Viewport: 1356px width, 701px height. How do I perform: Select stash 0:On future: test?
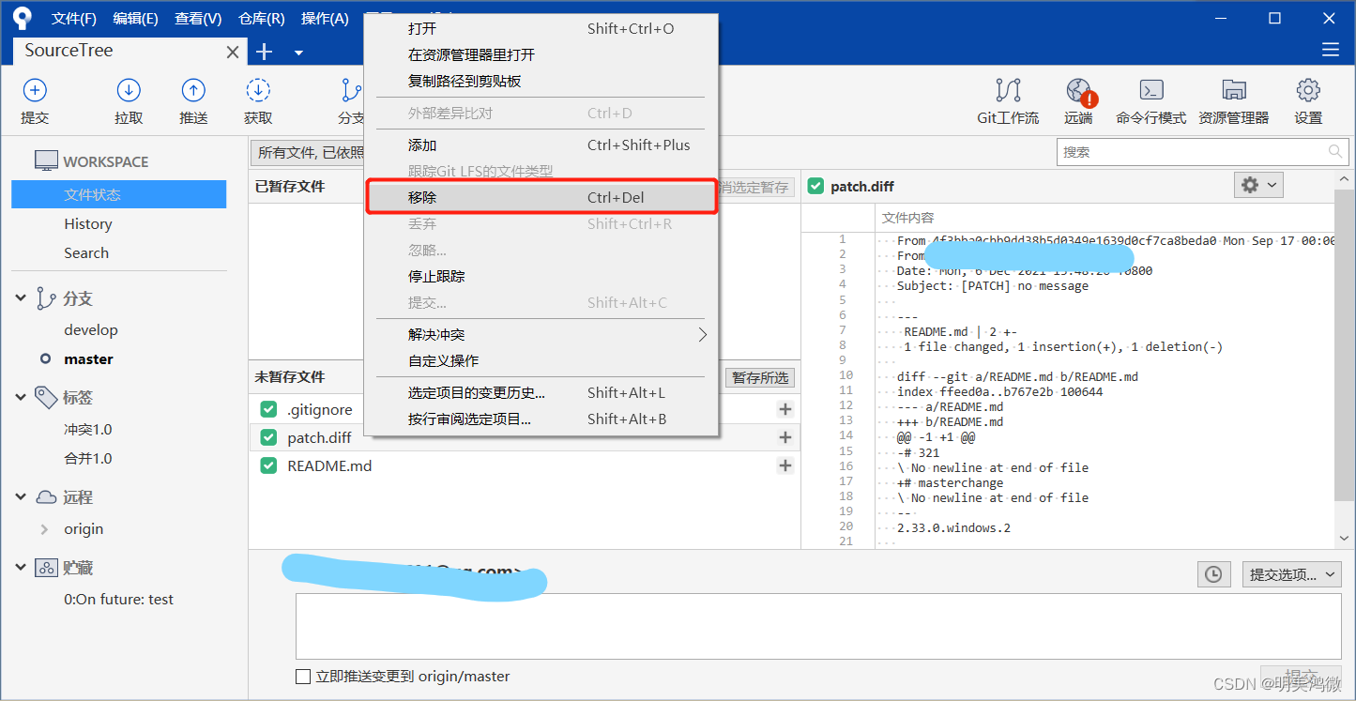[x=118, y=599]
